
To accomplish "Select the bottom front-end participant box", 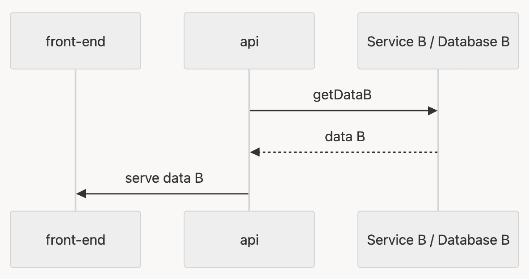I will (x=76, y=239).
